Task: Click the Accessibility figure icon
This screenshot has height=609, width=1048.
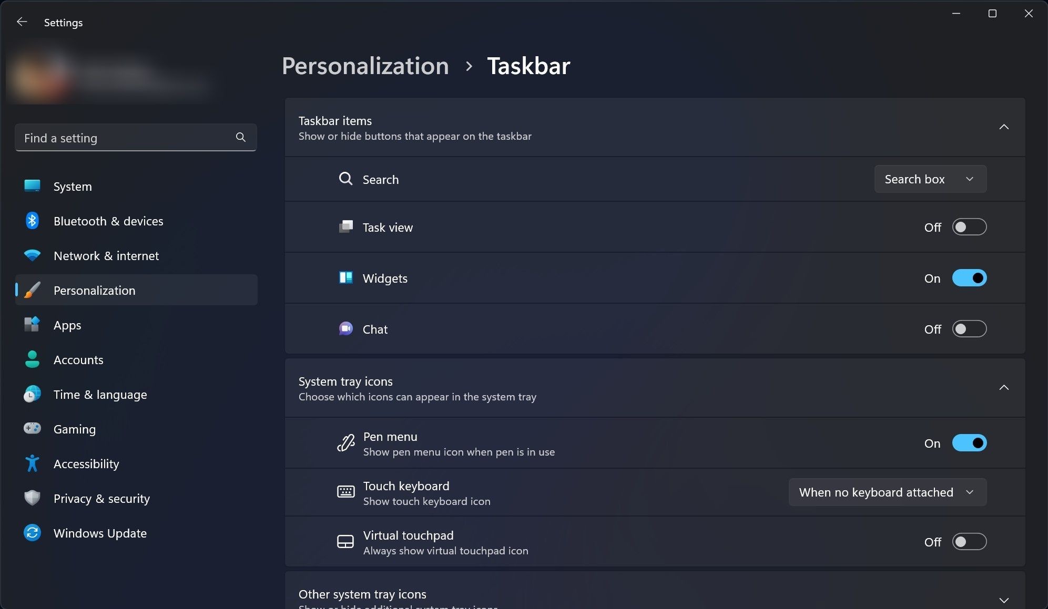Action: click(x=32, y=463)
